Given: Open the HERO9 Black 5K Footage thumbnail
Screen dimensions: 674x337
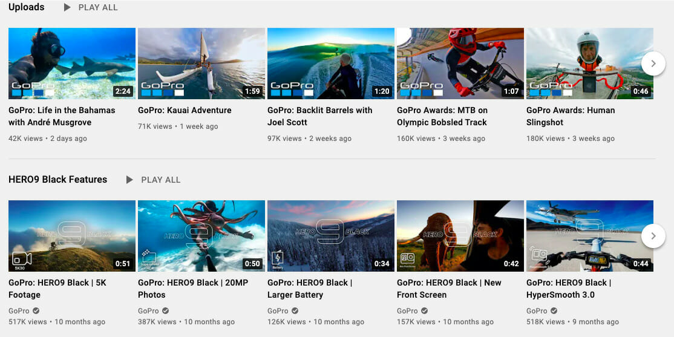Looking at the screenshot, I should tap(72, 236).
